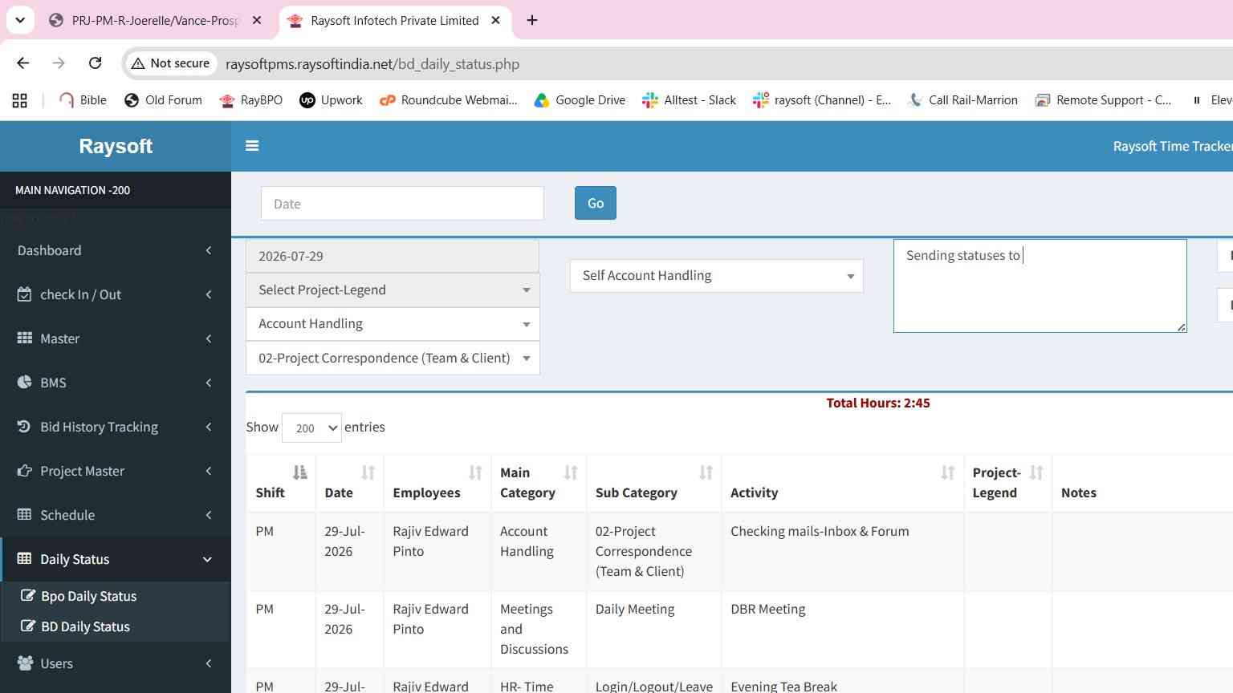Viewport: 1233px width, 693px height.
Task: Click the browser reload icon
Action: coord(95,63)
